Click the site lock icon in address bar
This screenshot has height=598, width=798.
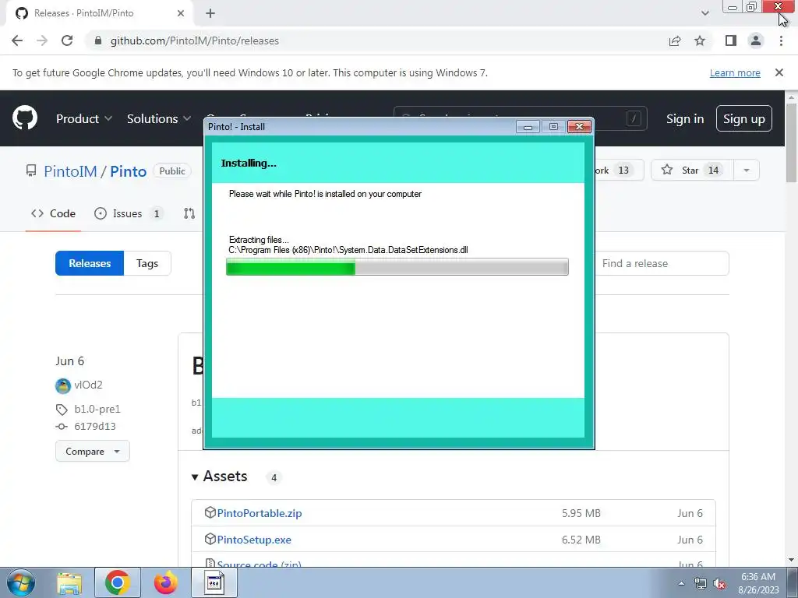(98, 40)
